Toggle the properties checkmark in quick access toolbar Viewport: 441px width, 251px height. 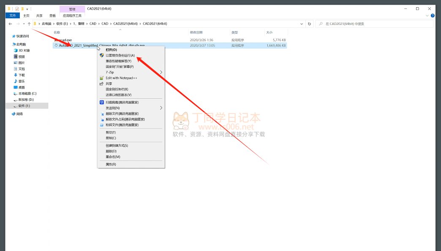pyautogui.click(x=17, y=8)
